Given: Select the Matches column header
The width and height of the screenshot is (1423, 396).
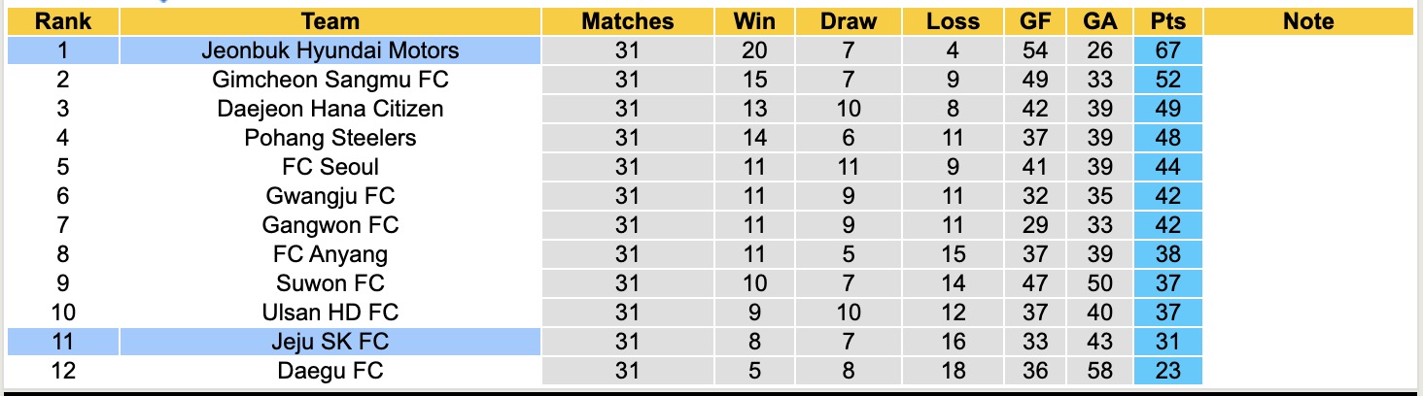Looking at the screenshot, I should click(627, 21).
